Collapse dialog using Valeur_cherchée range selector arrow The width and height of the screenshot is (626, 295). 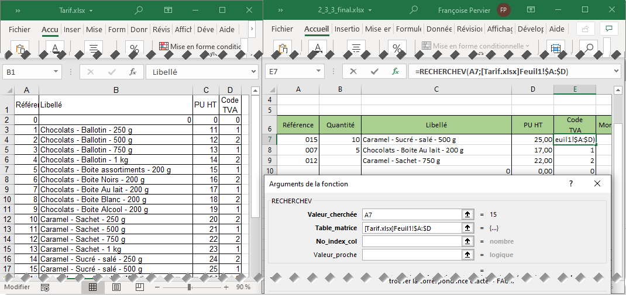[x=467, y=214]
